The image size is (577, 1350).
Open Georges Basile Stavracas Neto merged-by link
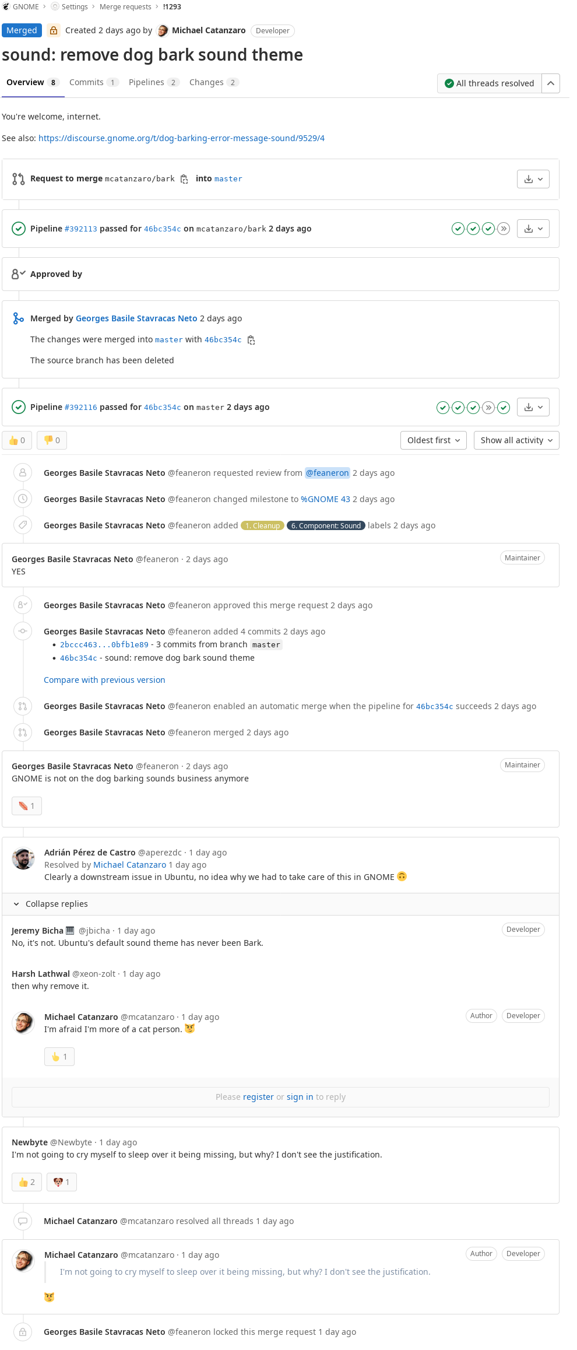coord(136,318)
